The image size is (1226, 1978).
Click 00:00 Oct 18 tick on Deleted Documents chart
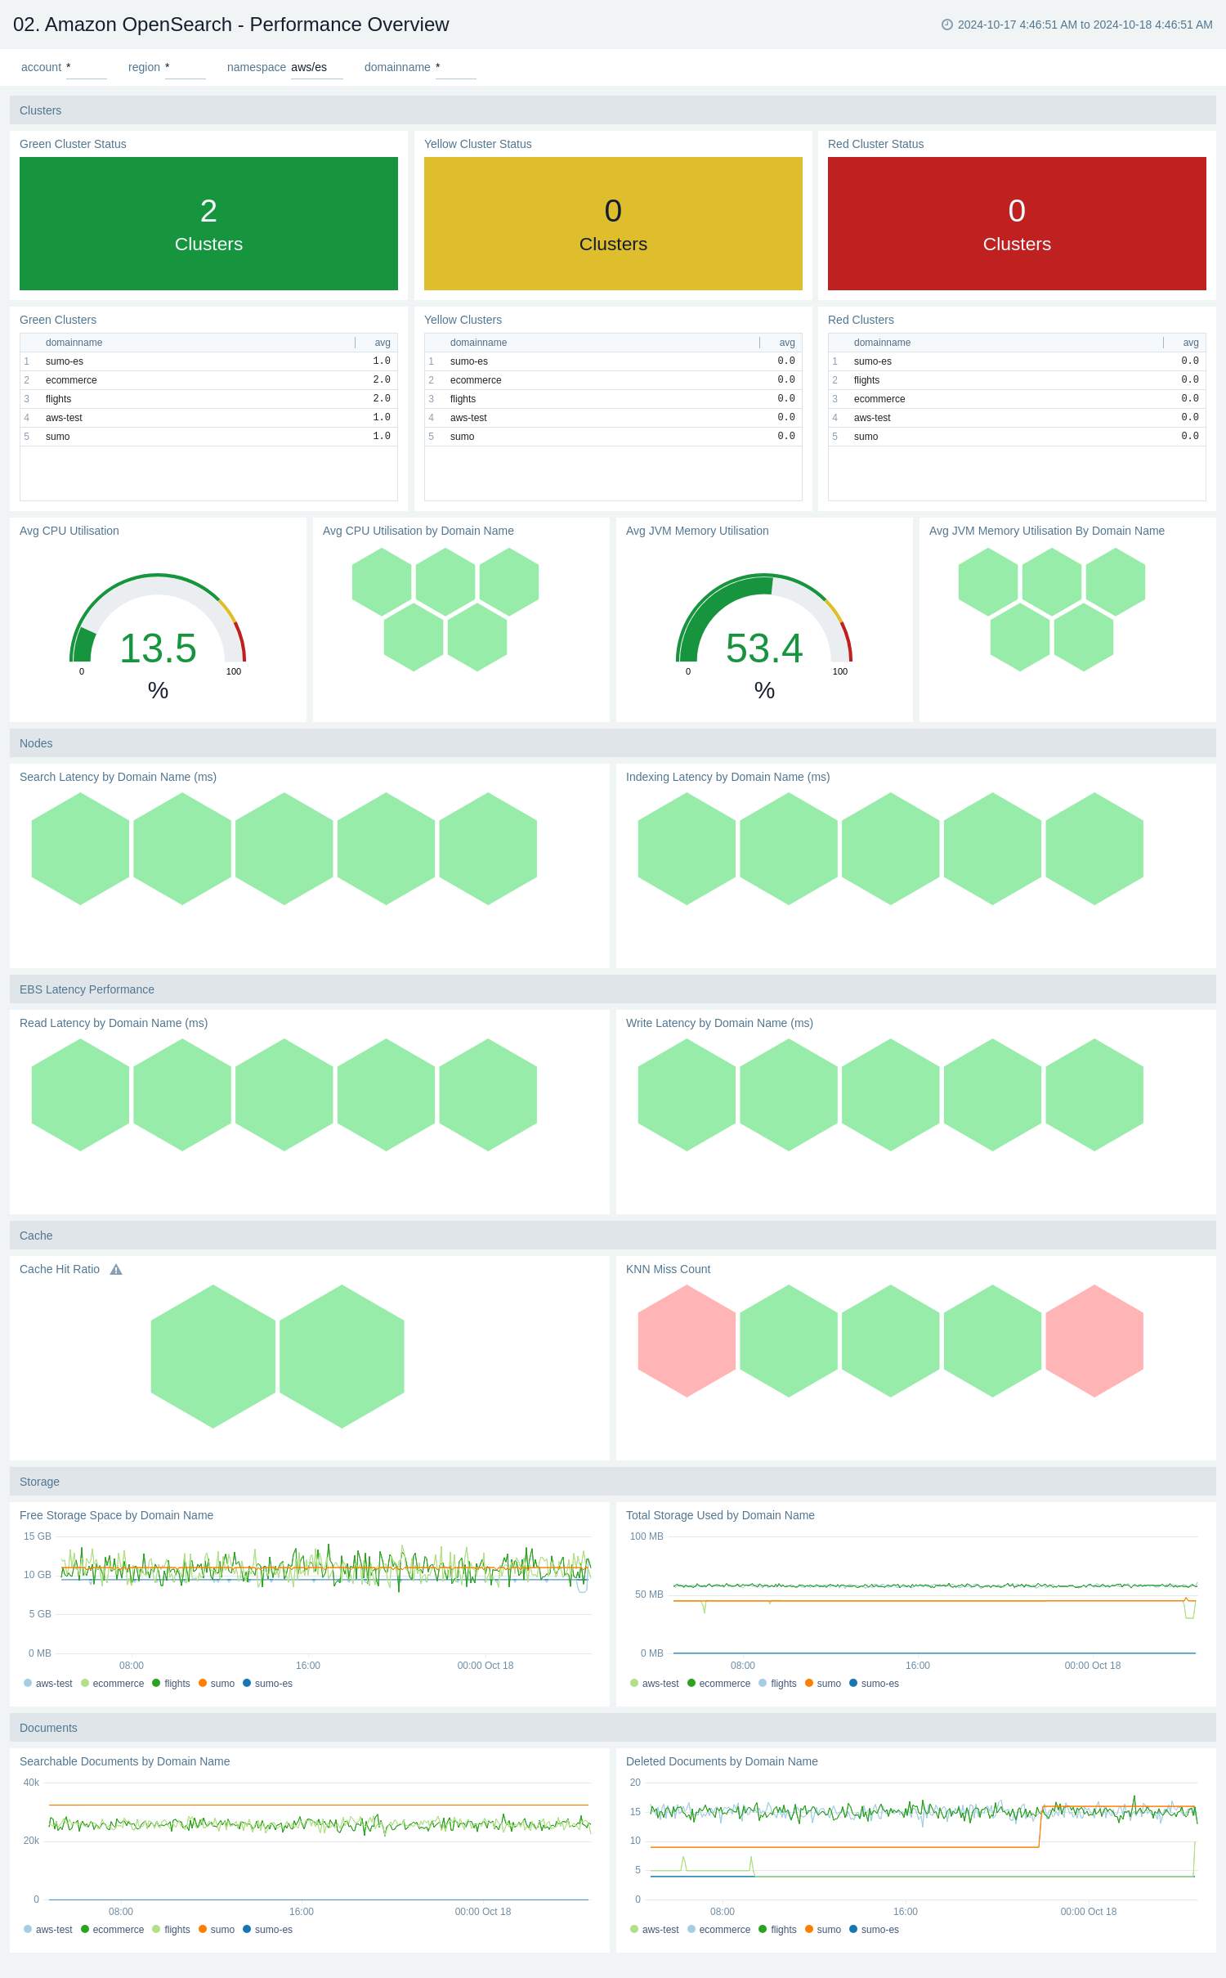(1089, 1912)
